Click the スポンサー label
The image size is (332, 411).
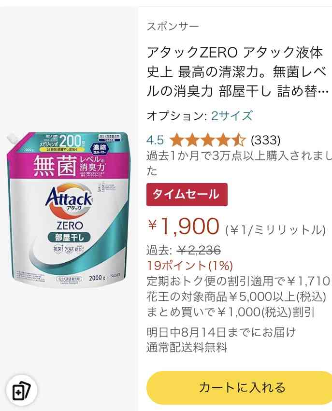(x=173, y=27)
